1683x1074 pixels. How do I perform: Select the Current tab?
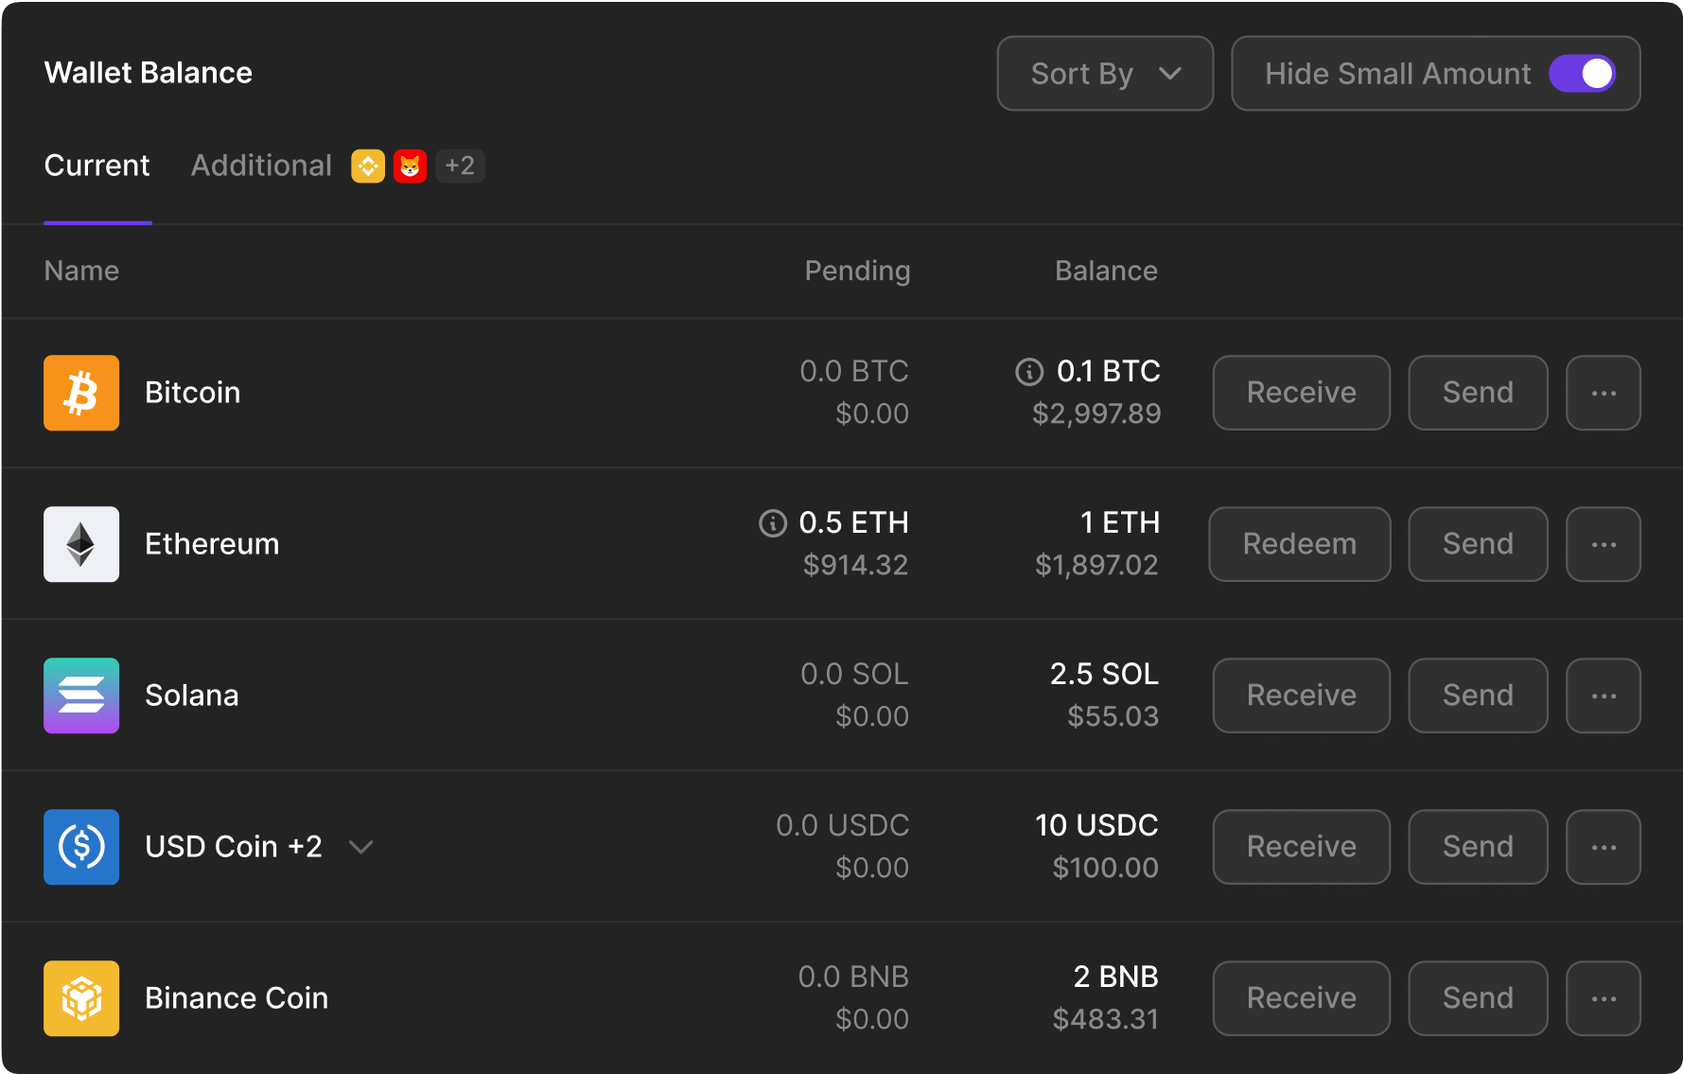click(x=96, y=166)
